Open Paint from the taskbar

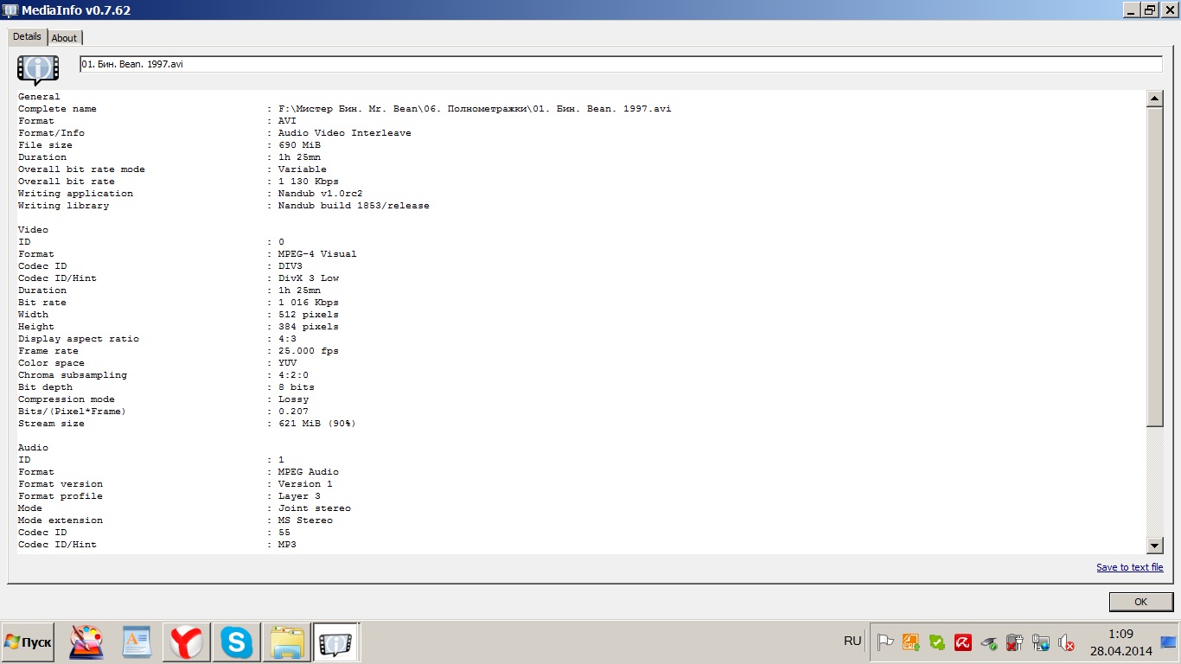pyautogui.click(x=86, y=642)
